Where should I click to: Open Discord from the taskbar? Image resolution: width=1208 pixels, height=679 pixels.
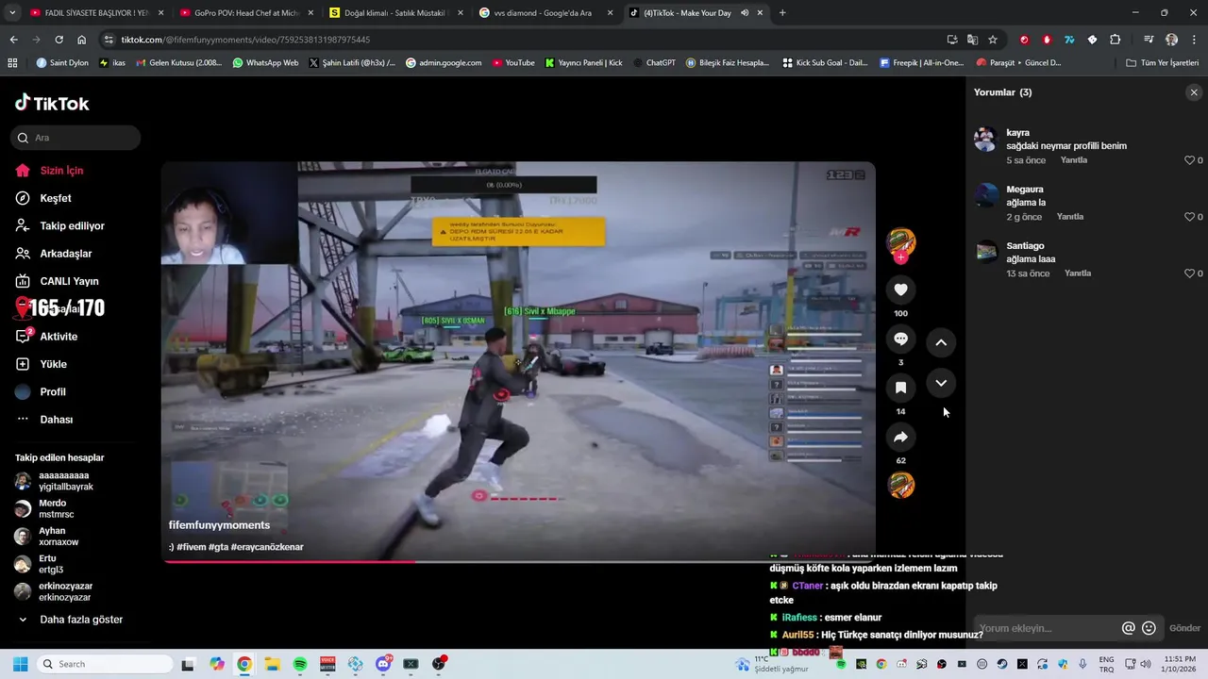pos(383,664)
